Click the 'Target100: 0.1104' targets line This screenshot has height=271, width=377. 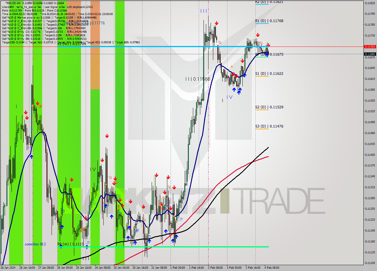pos(71,42)
